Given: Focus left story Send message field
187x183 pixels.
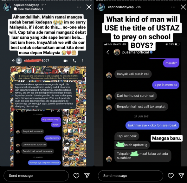Looking at the screenshot, I should point(36,176).
